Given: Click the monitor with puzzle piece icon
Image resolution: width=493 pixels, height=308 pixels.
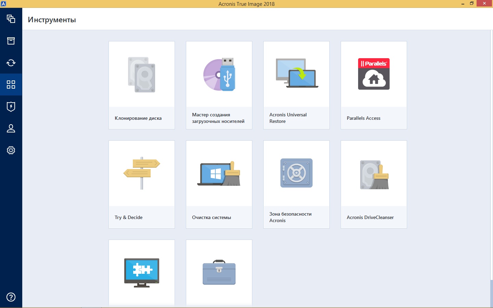Looking at the screenshot, I should tap(142, 273).
